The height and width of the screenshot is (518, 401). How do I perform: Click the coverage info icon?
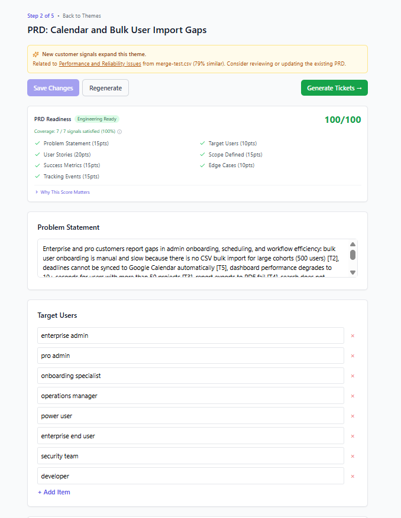120,132
